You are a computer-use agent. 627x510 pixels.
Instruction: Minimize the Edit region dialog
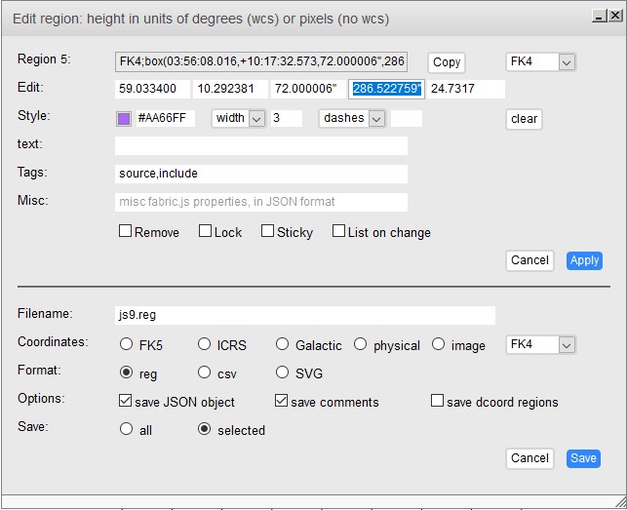pos(597,16)
